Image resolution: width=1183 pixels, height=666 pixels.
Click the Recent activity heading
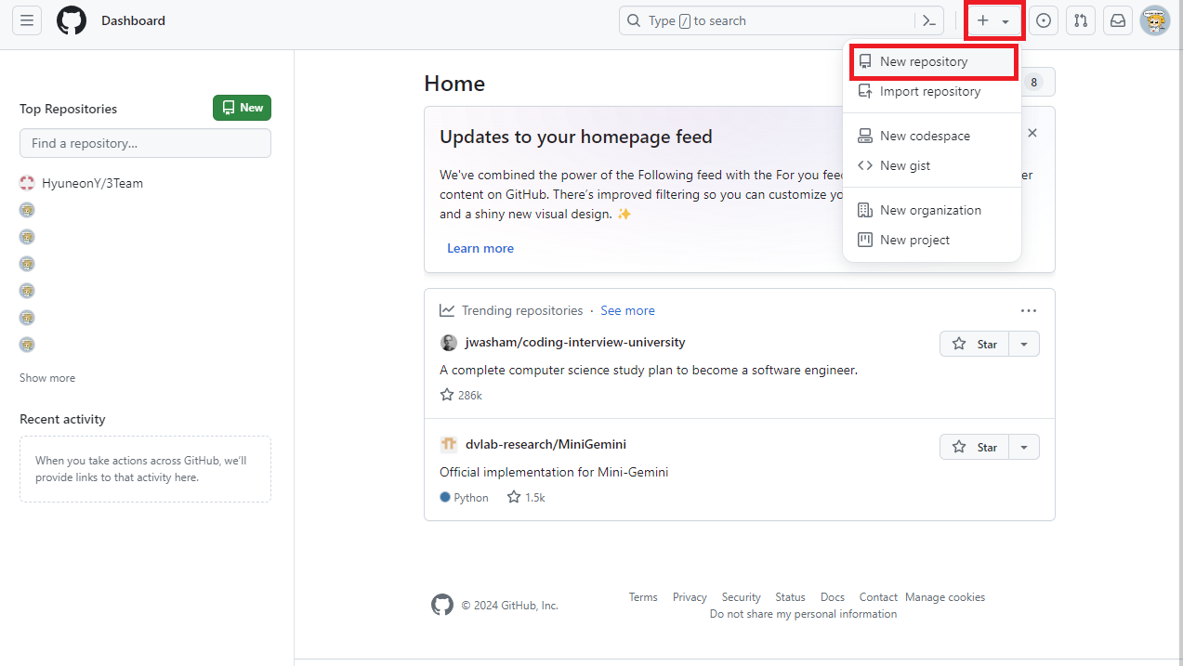point(62,419)
